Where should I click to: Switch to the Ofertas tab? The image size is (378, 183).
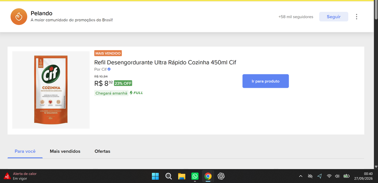(103, 152)
